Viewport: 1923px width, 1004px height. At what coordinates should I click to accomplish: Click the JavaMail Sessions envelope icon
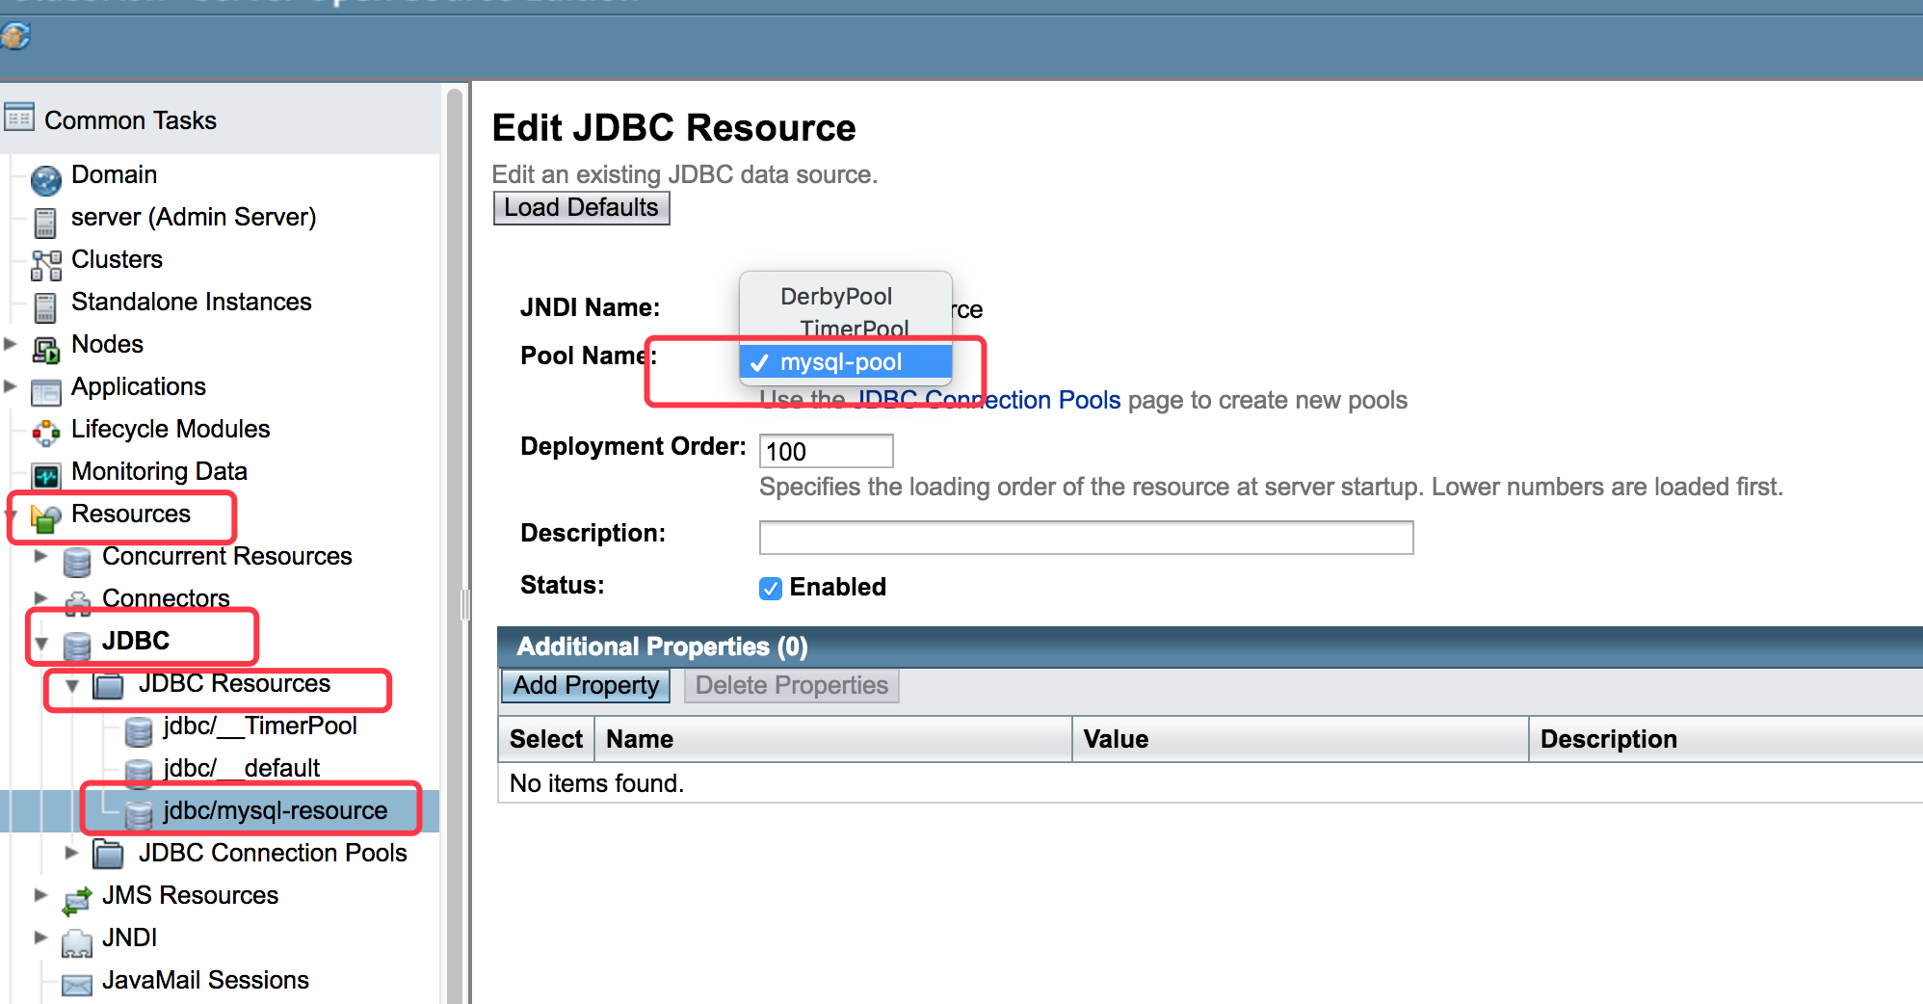(76, 984)
